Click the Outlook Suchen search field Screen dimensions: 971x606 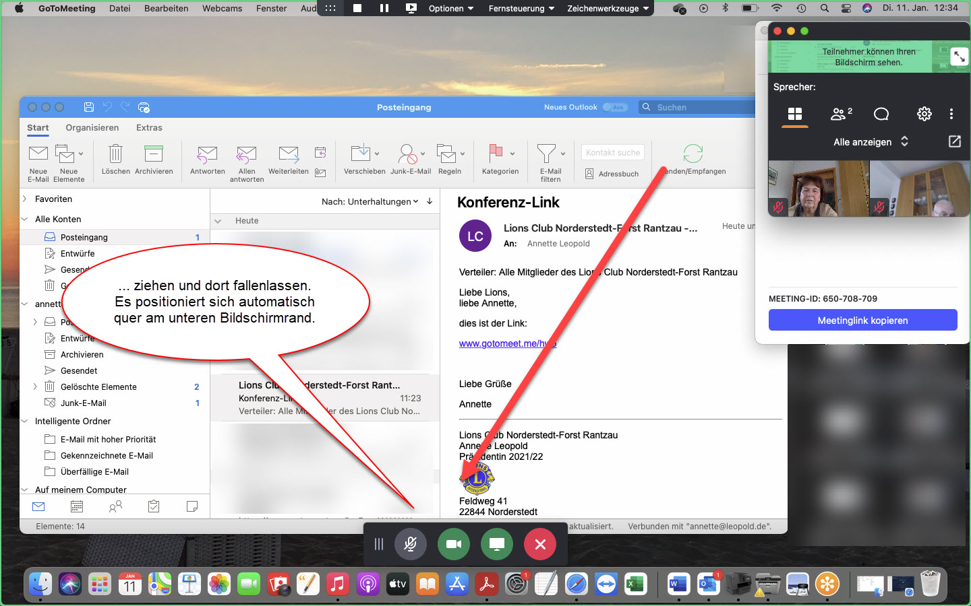click(x=697, y=107)
